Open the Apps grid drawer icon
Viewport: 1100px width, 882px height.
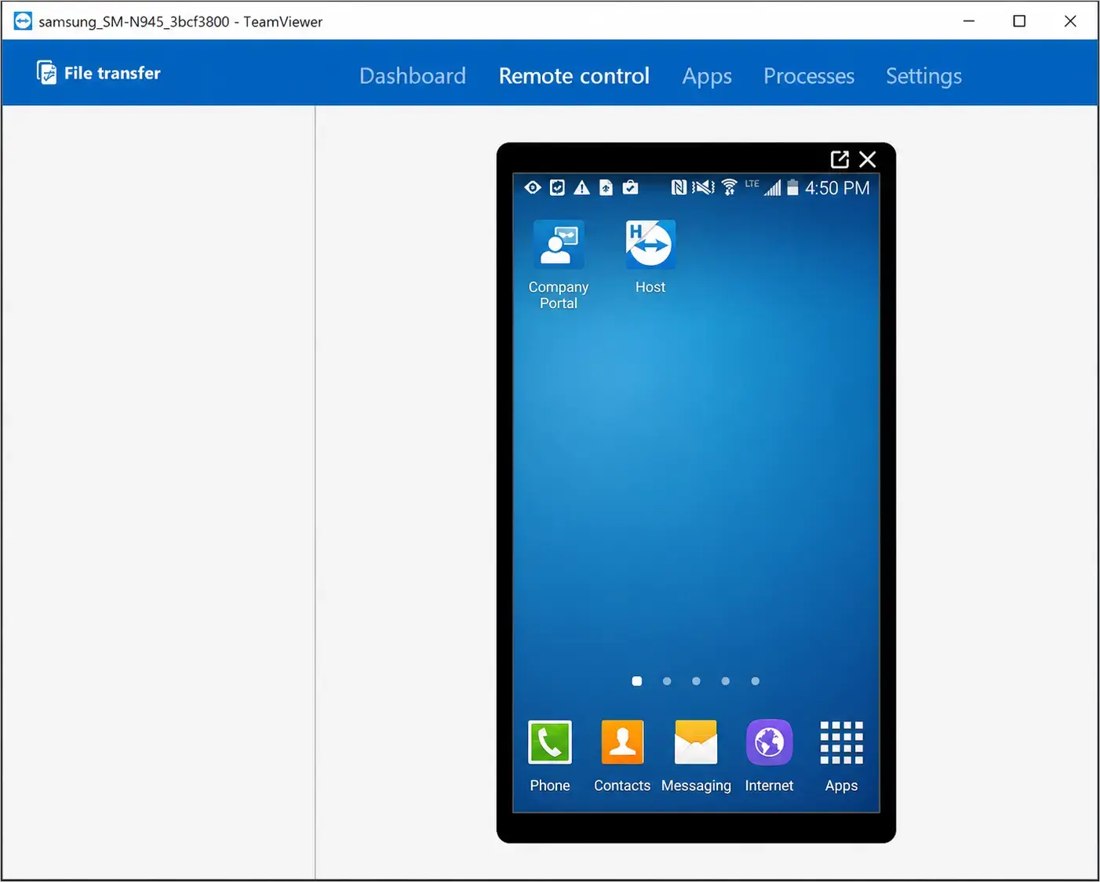click(842, 742)
